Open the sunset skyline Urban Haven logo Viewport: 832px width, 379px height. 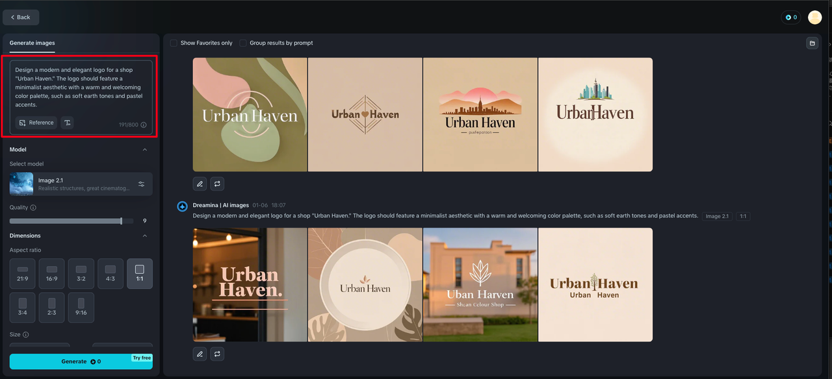[x=480, y=115]
